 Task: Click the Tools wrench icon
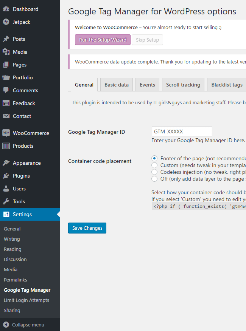click(x=6, y=202)
